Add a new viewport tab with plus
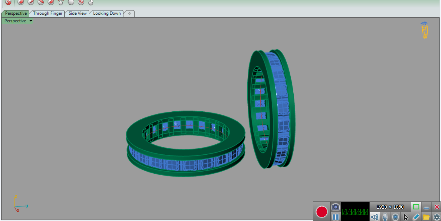 click(130, 13)
